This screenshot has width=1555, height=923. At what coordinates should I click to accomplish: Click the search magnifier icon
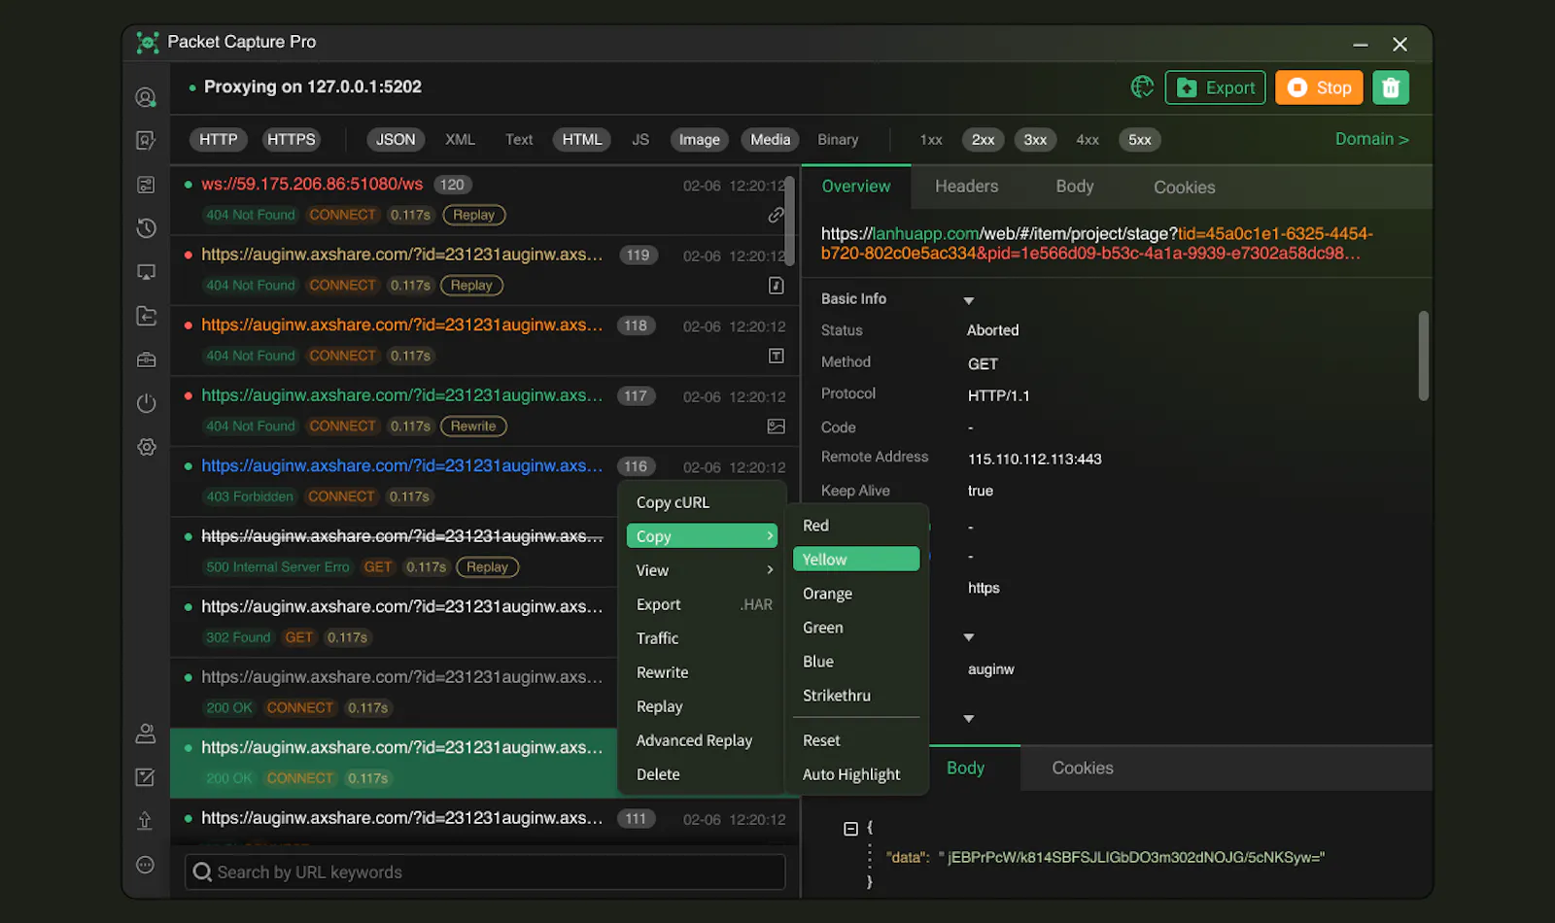[x=202, y=872]
